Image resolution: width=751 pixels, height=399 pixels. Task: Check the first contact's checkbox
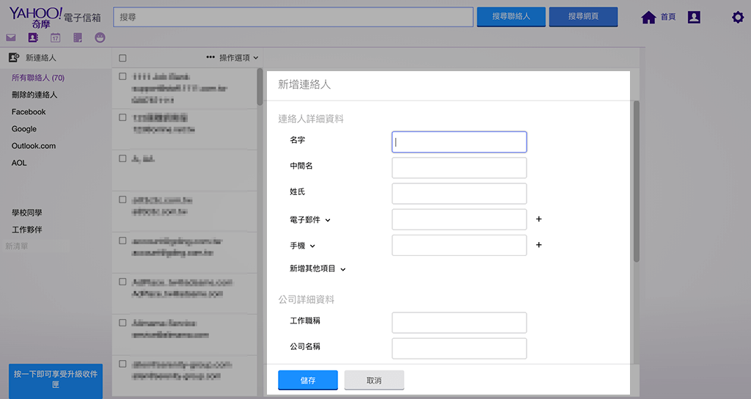pos(122,76)
